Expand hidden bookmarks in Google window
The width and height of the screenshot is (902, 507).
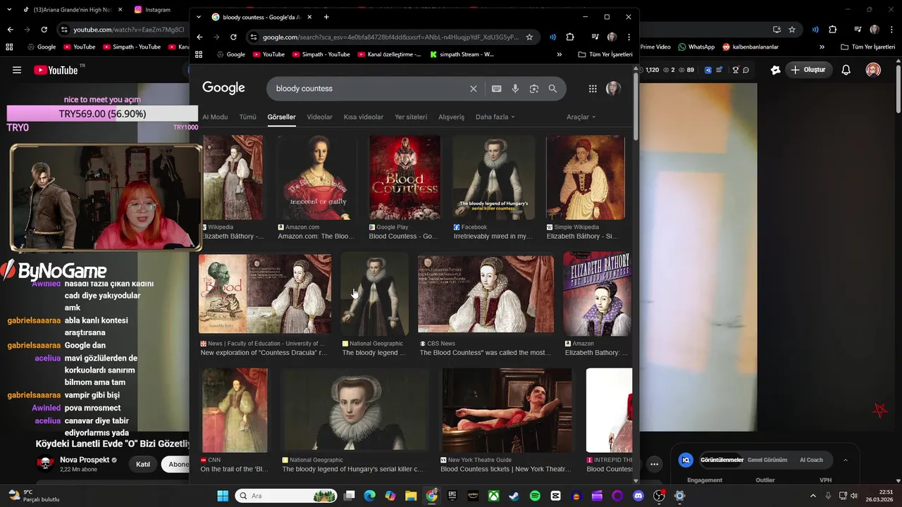pos(560,54)
